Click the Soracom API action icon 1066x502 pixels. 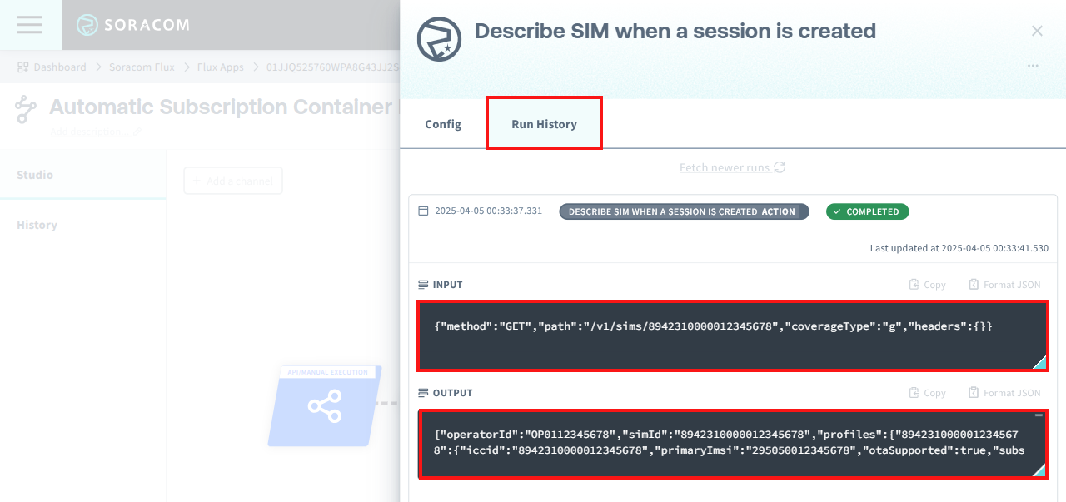439,39
